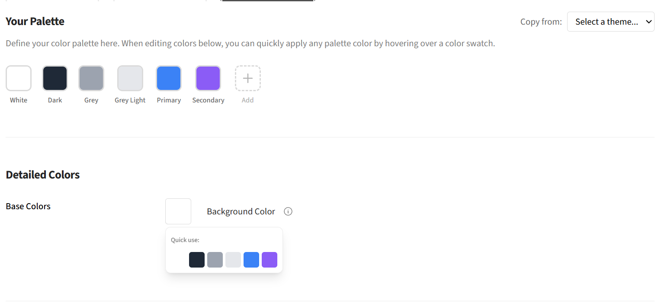Click the plus icon to add palette color
Viewport: 658px width, 303px height.
[x=247, y=78]
